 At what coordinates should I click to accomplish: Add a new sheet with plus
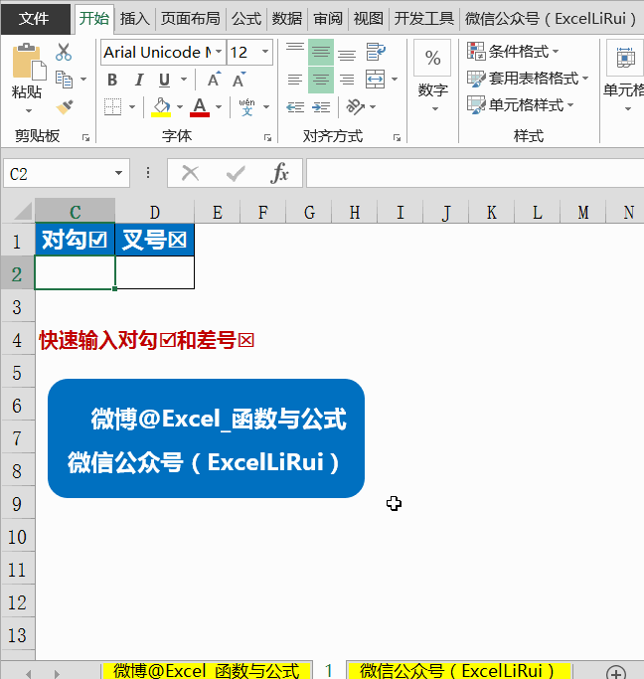[616, 672]
